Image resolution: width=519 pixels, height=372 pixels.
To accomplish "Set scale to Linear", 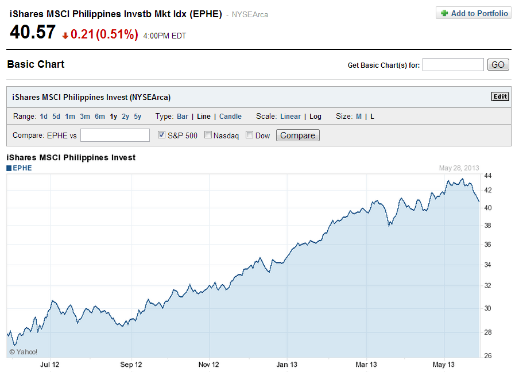I will click(x=291, y=117).
